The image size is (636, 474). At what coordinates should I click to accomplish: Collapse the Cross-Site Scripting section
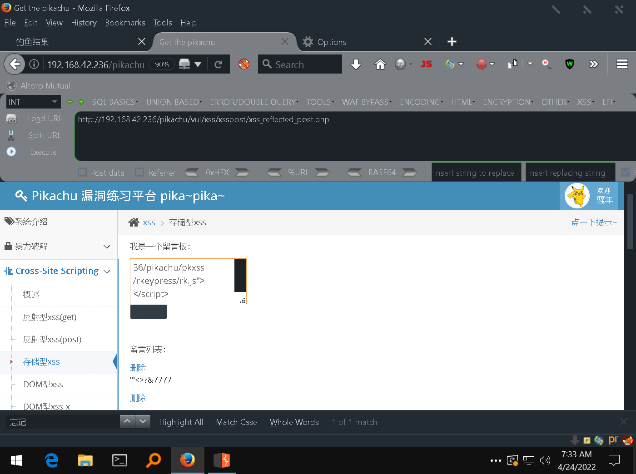coord(59,271)
